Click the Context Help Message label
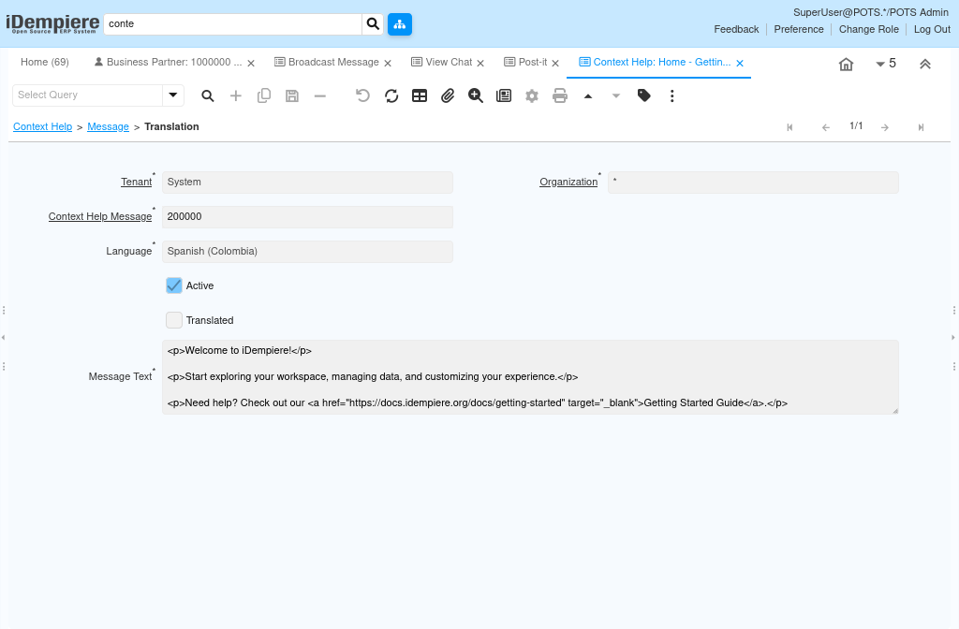 tap(100, 216)
